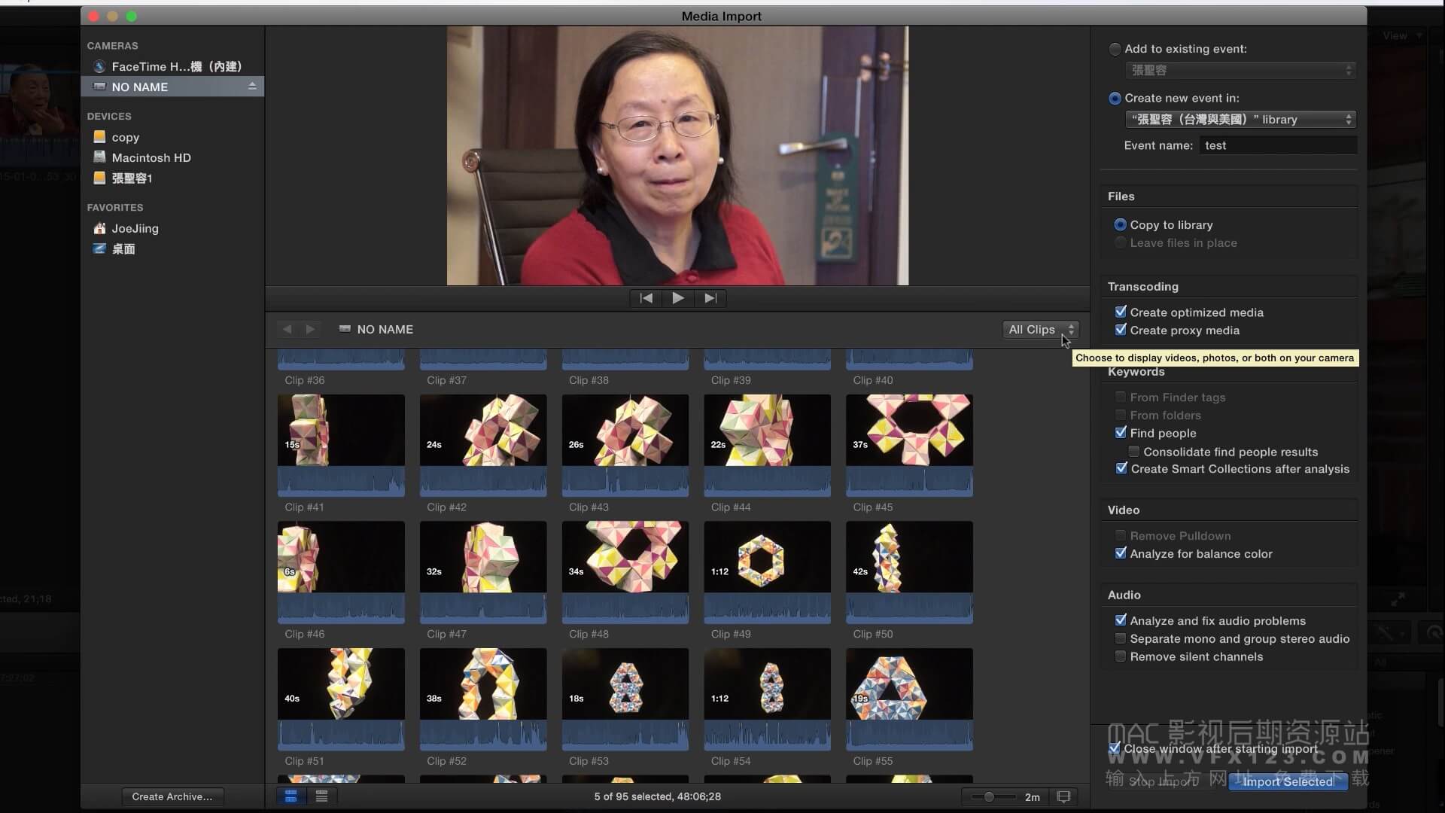Toggle Close window after starting import

1115,748
